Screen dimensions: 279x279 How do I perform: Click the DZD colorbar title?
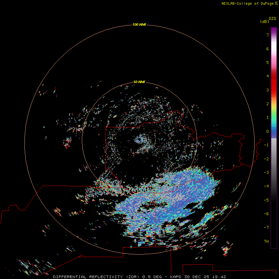(272, 19)
